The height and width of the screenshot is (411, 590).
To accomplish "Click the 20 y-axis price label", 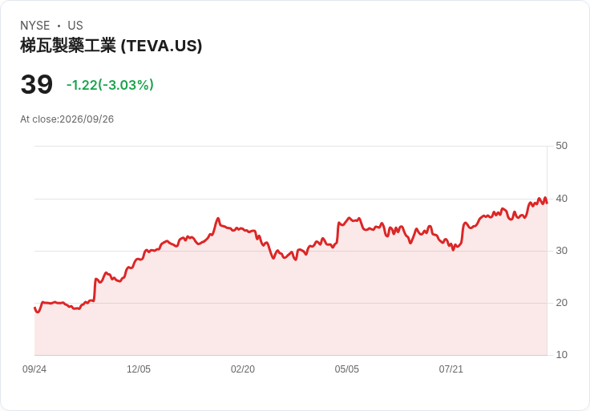I will (x=561, y=303).
